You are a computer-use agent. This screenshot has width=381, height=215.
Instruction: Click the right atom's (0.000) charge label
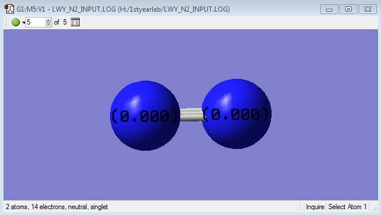pyautogui.click(x=236, y=114)
